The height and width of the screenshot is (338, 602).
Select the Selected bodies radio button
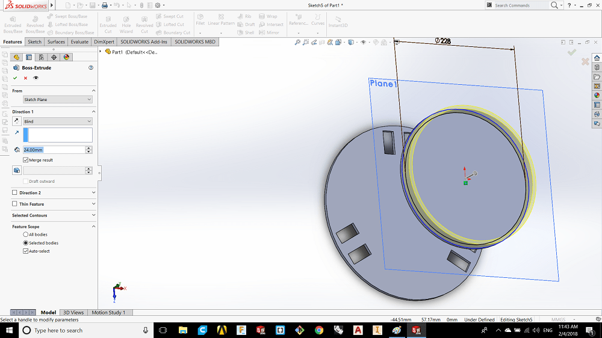26,243
